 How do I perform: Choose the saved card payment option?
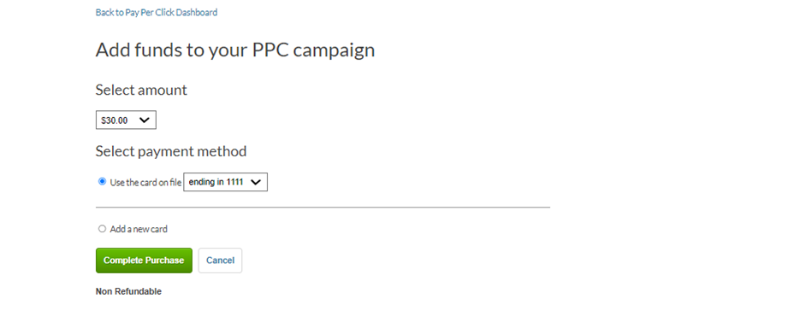pyautogui.click(x=102, y=181)
